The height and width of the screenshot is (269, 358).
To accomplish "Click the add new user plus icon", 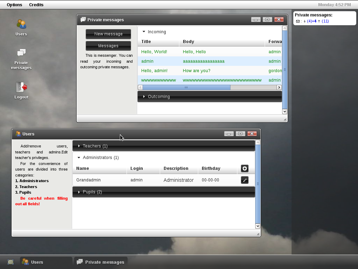I will [244, 168].
